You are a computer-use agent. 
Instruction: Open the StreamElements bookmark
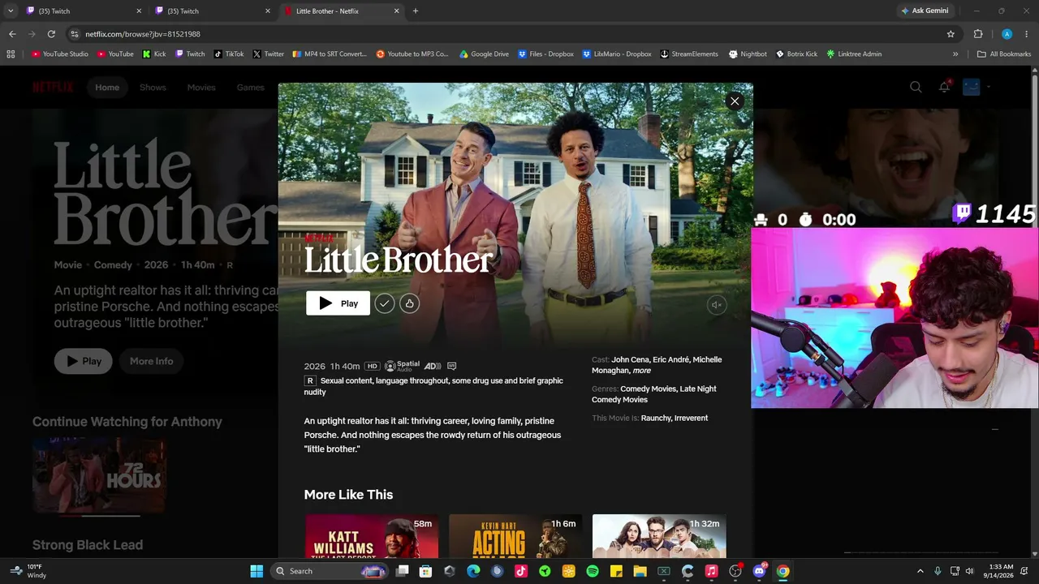coord(689,54)
